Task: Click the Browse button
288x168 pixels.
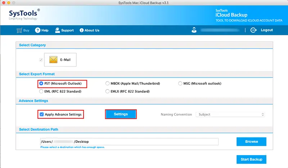Action: click(251, 142)
